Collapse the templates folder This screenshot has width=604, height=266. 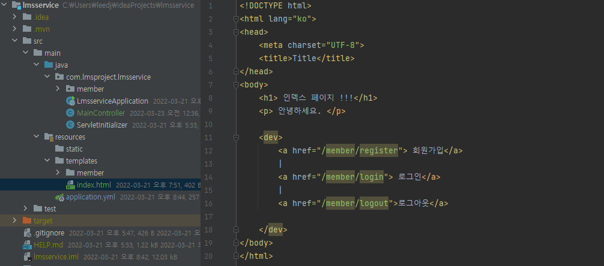click(x=47, y=161)
